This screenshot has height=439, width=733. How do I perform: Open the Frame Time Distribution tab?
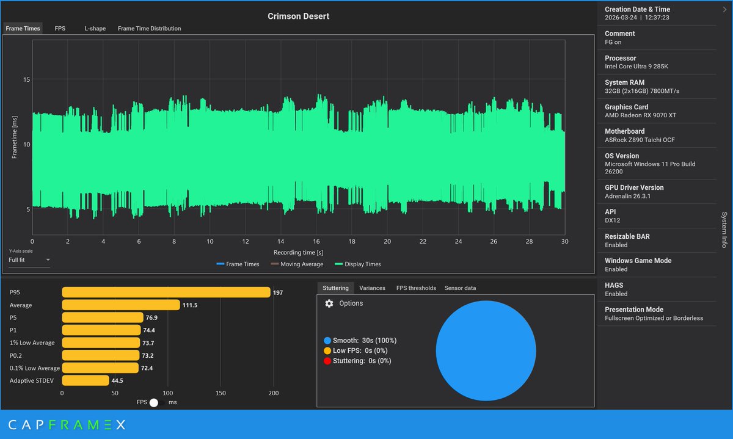(149, 28)
